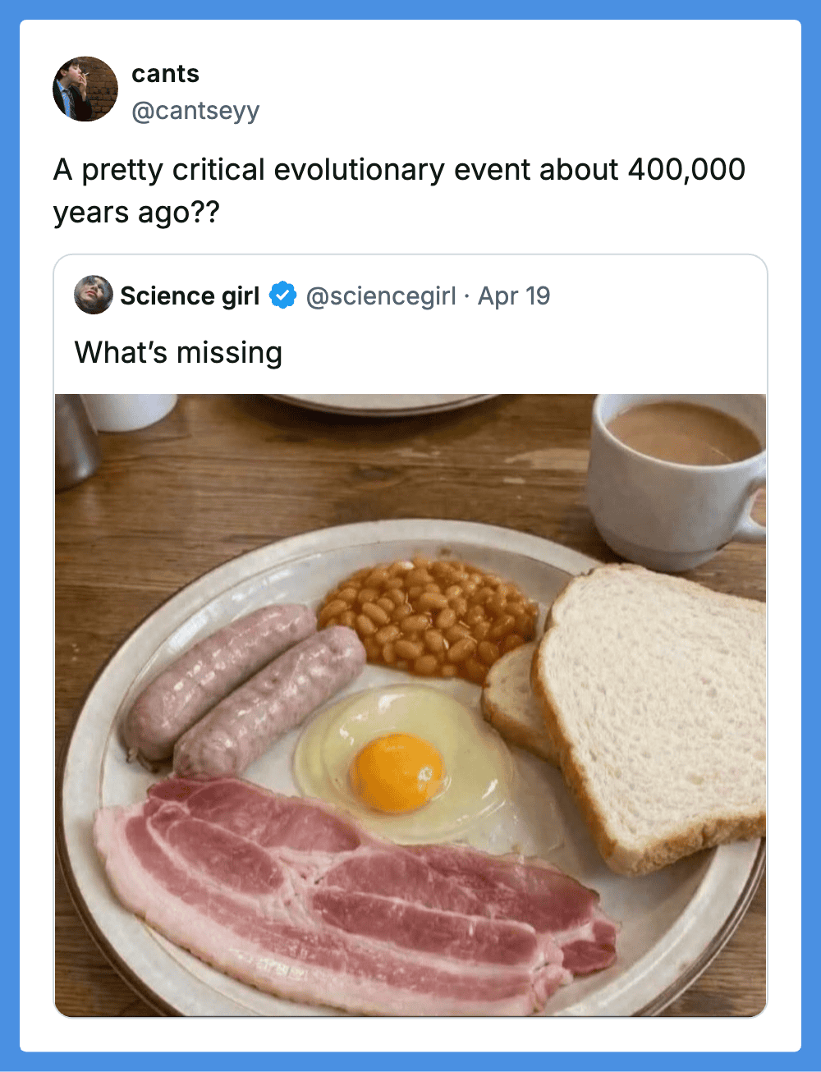The width and height of the screenshot is (821, 1072).
Task: Click the raw sausages in the photo
Action: pos(246,689)
